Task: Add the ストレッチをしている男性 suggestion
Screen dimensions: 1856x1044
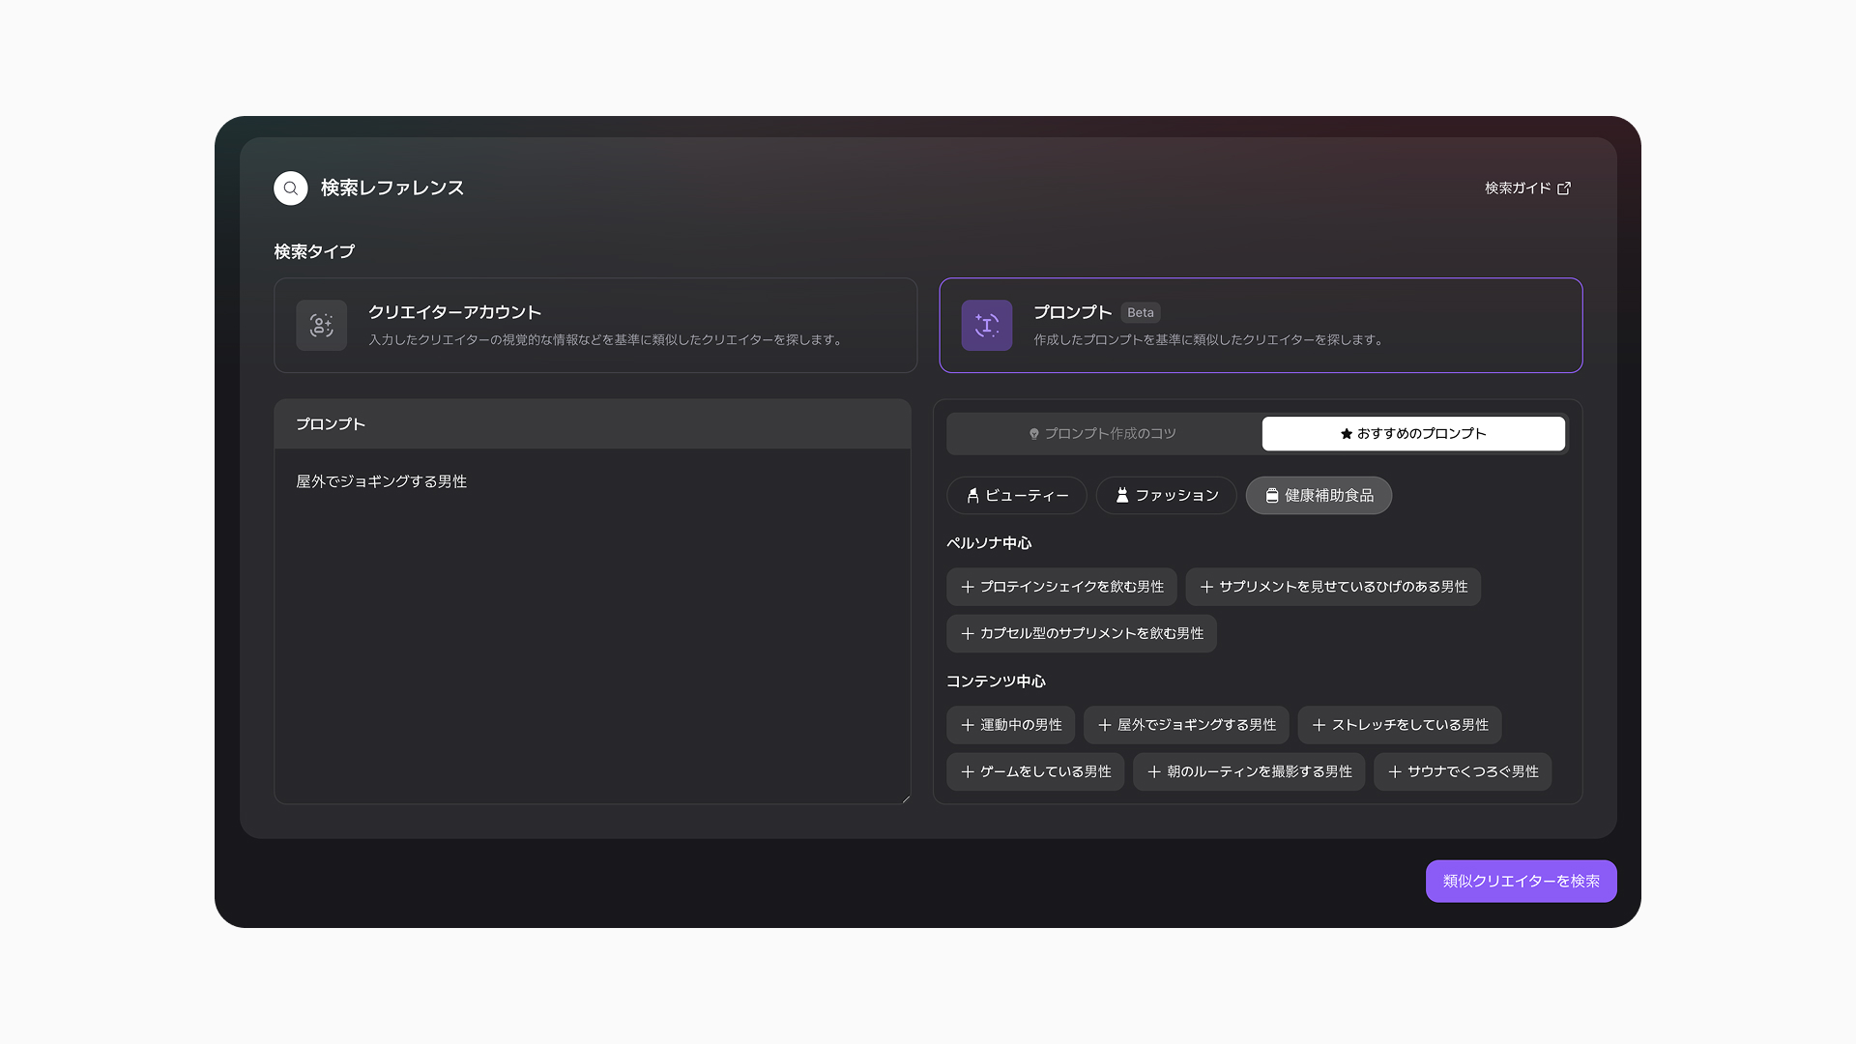Action: (x=1399, y=725)
